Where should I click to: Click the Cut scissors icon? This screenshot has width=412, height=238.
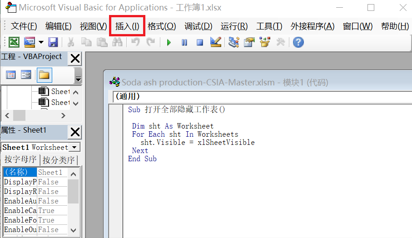point(71,42)
